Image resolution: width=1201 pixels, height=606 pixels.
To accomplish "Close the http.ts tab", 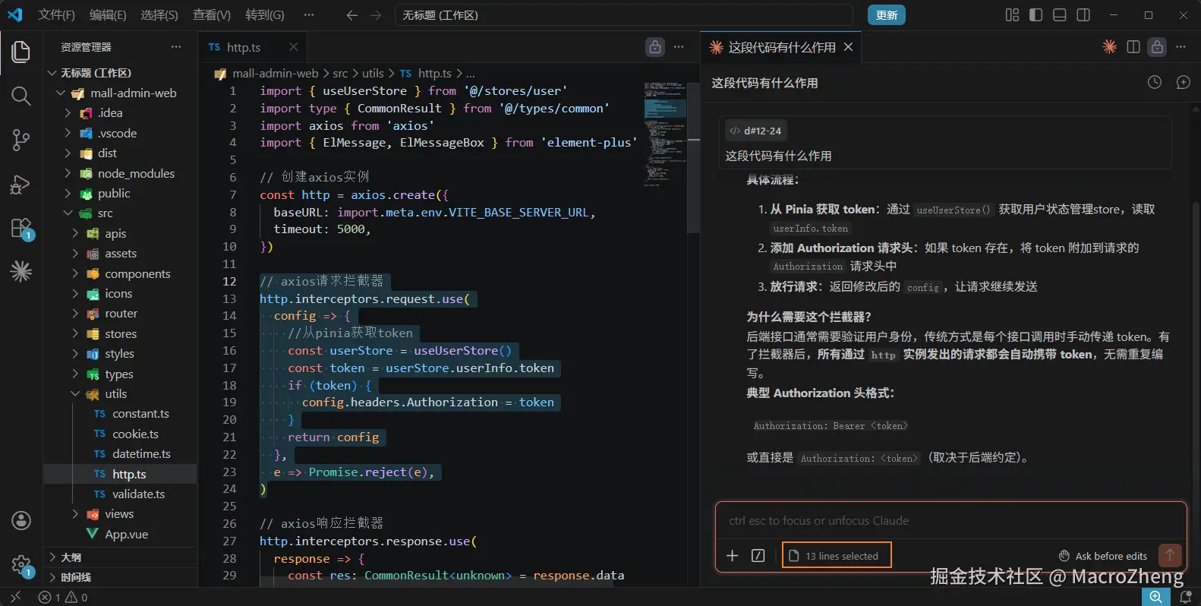I will click(293, 47).
